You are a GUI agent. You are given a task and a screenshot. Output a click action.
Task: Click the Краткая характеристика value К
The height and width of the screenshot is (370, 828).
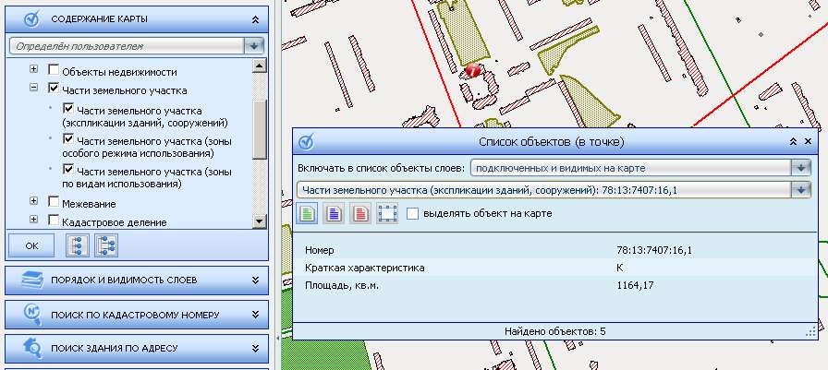click(x=619, y=268)
